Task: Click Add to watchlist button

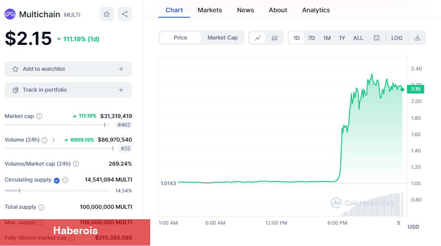Action: pos(68,69)
